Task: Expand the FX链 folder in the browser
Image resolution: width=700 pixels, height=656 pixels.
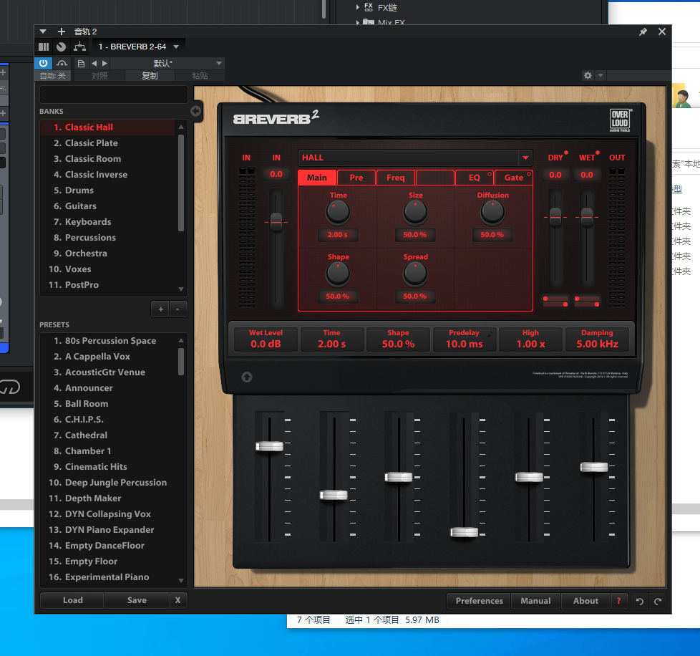Action: (358, 7)
